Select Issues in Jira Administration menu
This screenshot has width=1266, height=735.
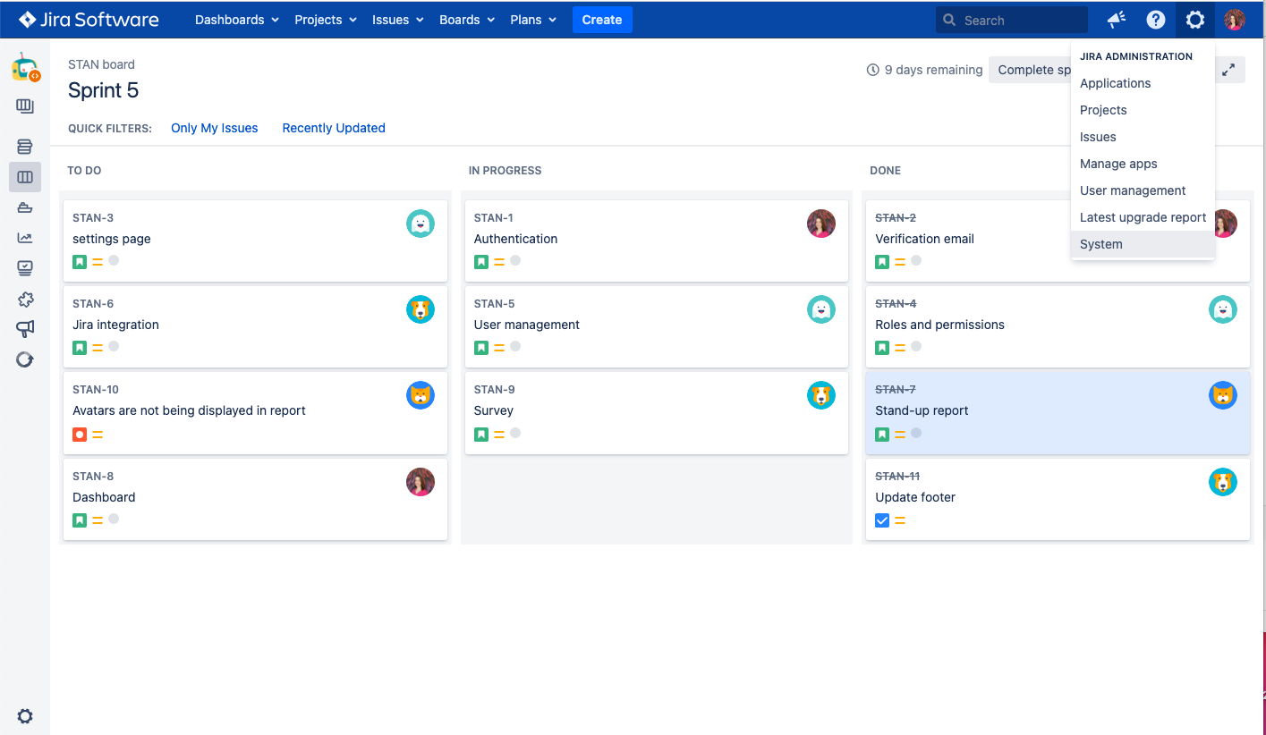1143,137
